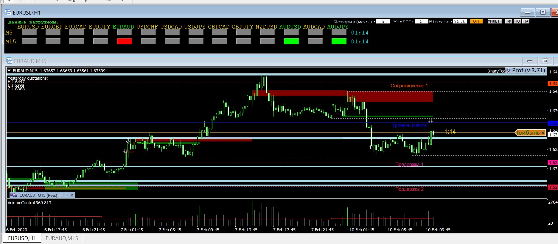Edit the MinSIG value field
558x244 pixels.
421,21
